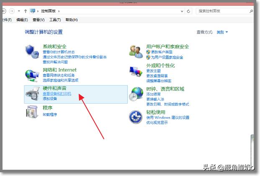This screenshot has height=176, width=260.
Task: Click 为用户设置家庭安全 link
Action: click(167, 57)
